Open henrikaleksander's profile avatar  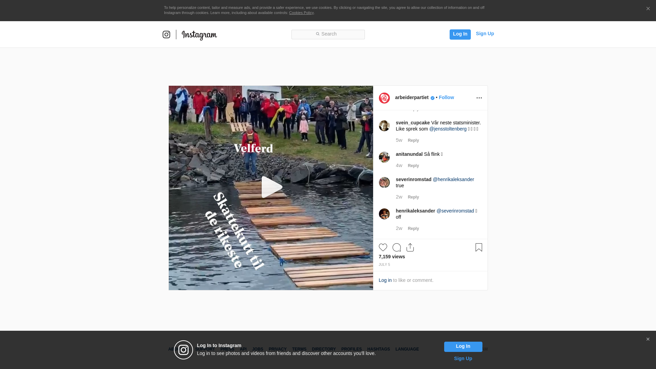click(x=384, y=214)
